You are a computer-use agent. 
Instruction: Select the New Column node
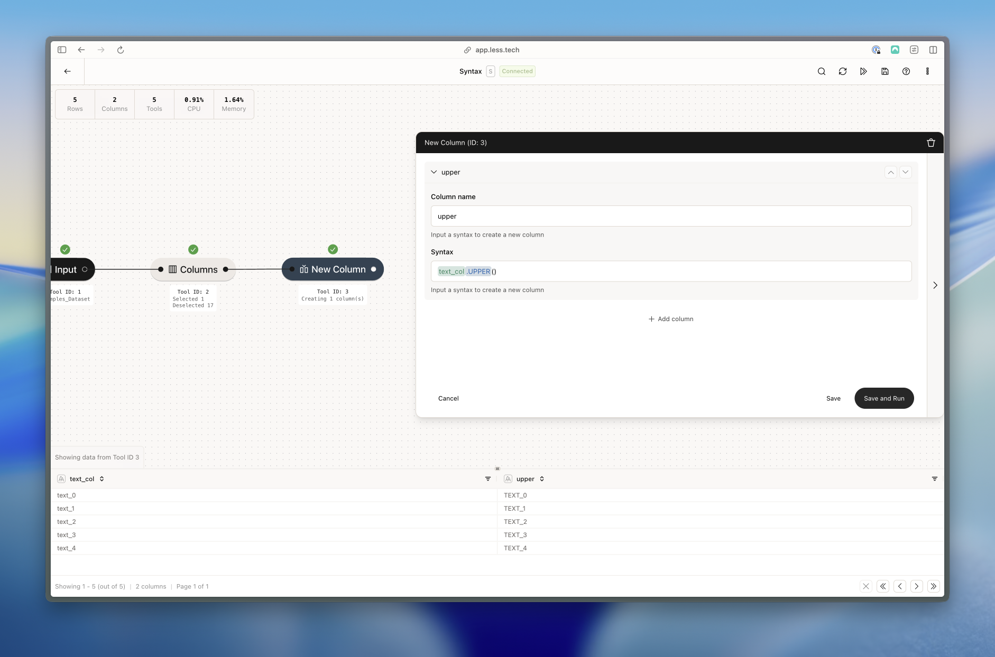tap(333, 269)
